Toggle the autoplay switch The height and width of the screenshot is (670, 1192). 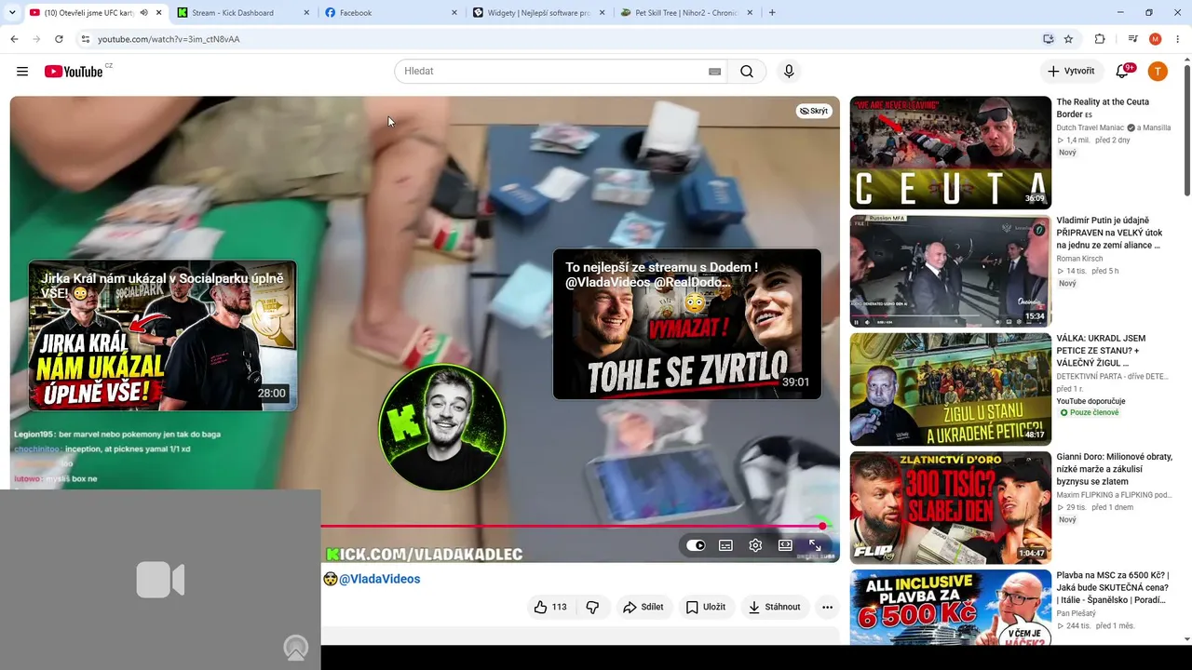(696, 545)
